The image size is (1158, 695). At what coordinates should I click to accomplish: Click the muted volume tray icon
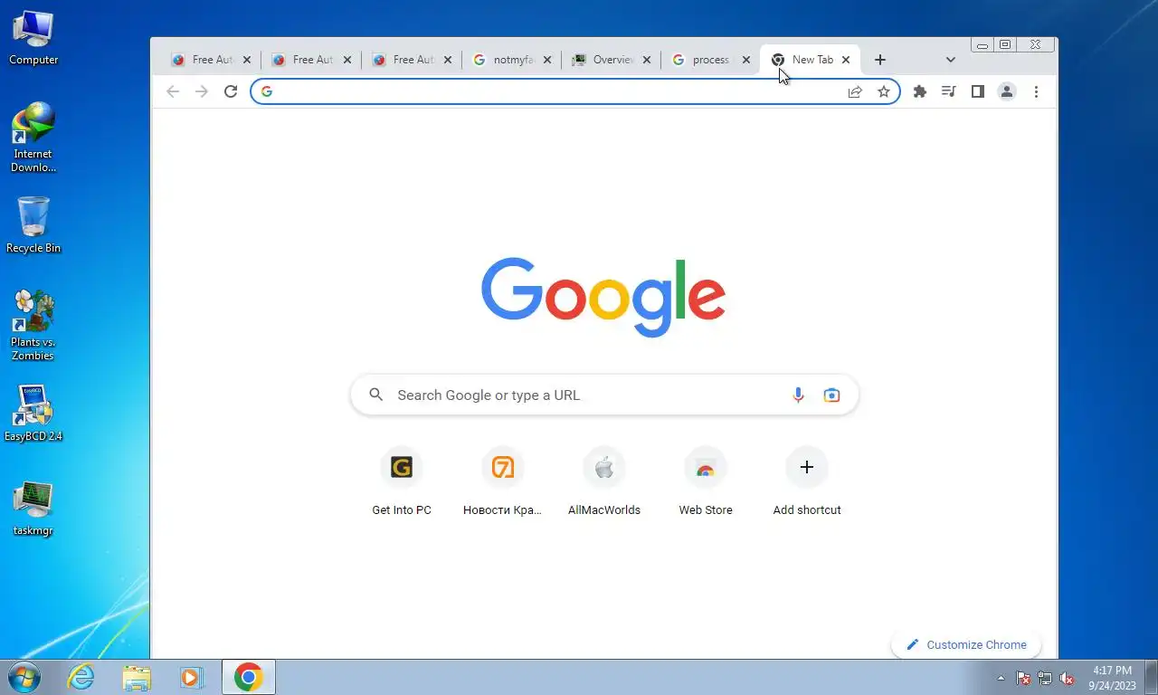point(1067,678)
